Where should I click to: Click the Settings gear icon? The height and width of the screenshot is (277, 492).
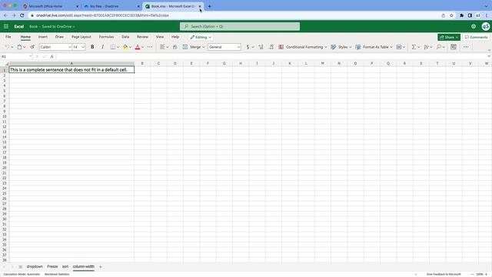tap(474, 26)
